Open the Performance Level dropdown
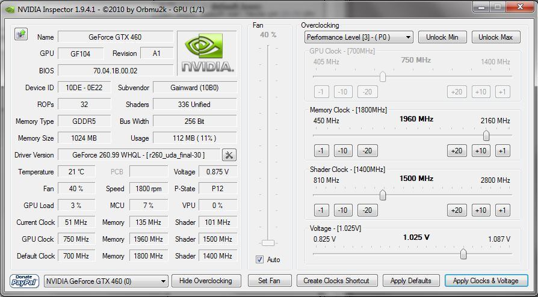Screen dimensions: 538x297 coord(359,37)
